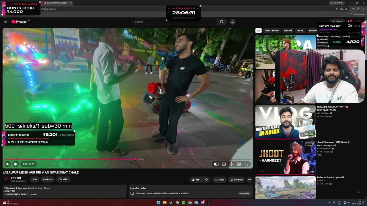Open the live chat replay panel
367x206 pixels.
pyautogui.click(x=244, y=193)
